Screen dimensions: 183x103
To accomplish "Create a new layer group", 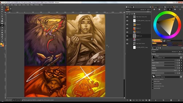I will click(130, 100).
